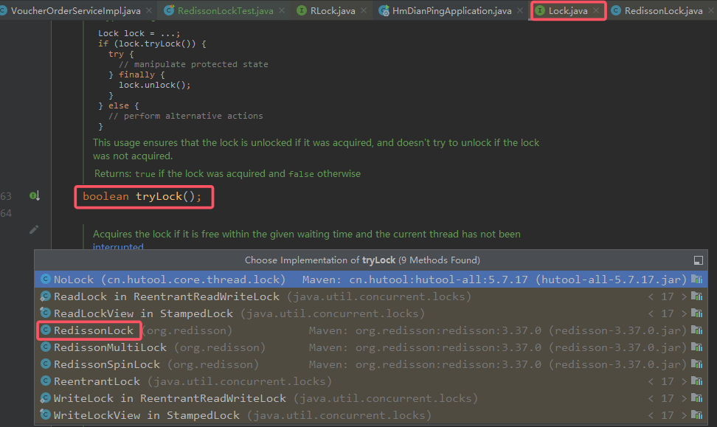
Task: Click library icon on RedissonSpinLock row
Action: (x=697, y=364)
